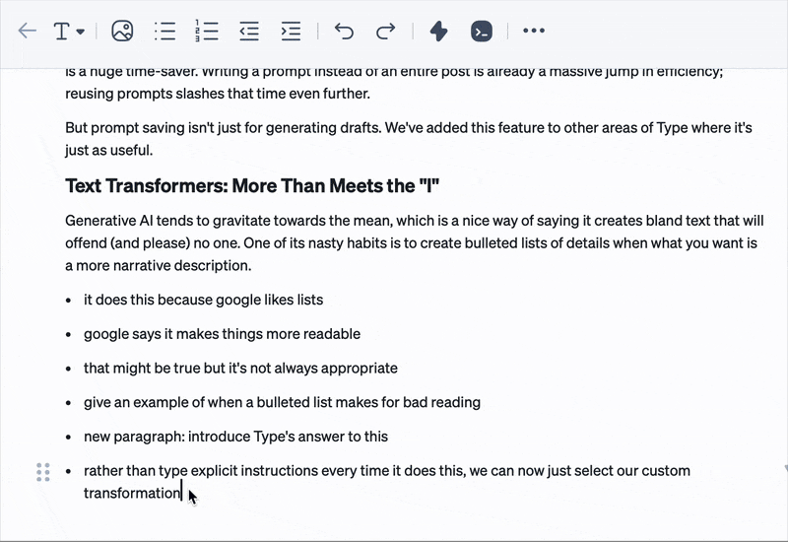Image resolution: width=788 pixels, height=542 pixels.
Task: Open the lightning bolt AI generate tool
Action: coord(438,31)
